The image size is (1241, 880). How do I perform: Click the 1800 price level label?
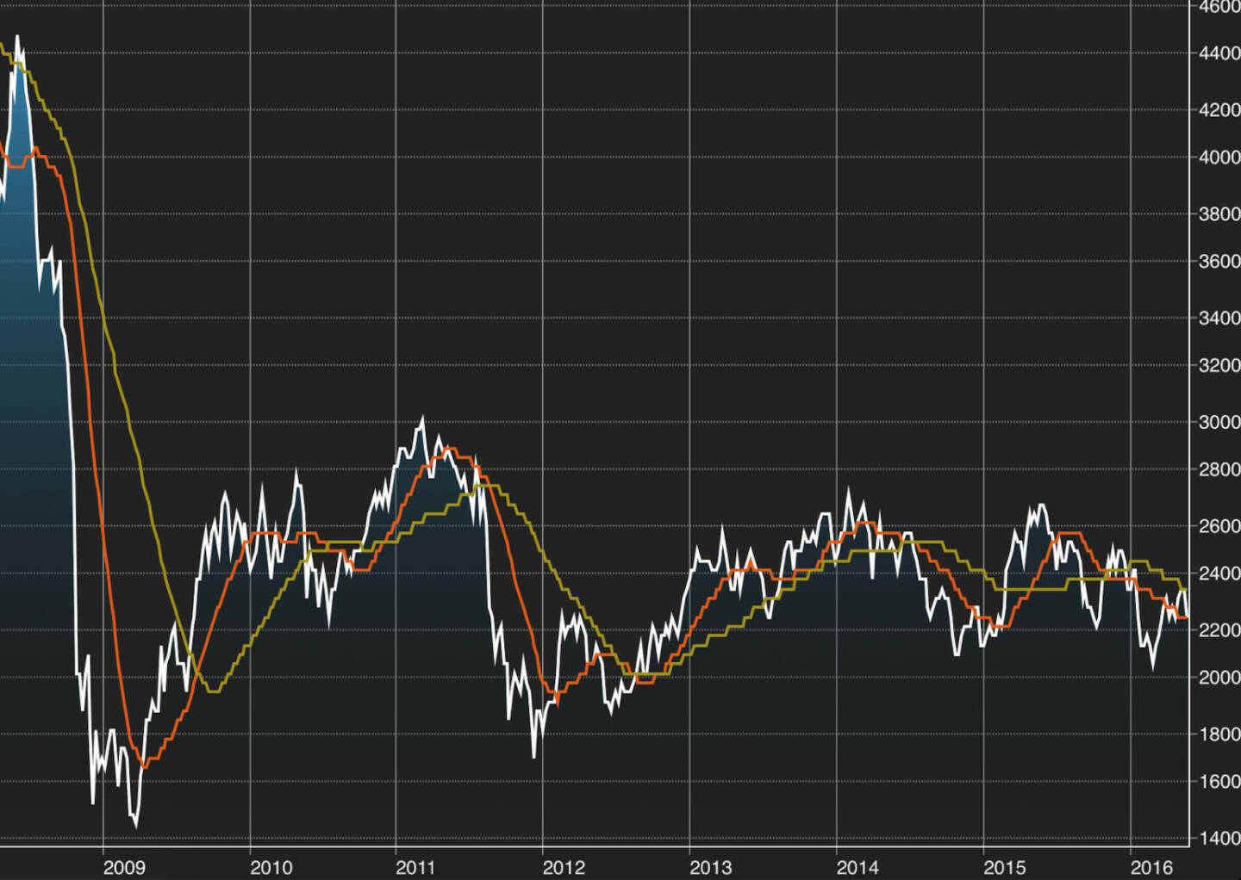pos(1219,734)
